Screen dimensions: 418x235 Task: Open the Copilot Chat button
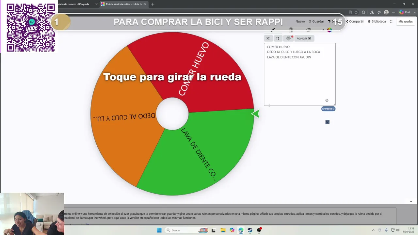pyautogui.click(x=405, y=12)
